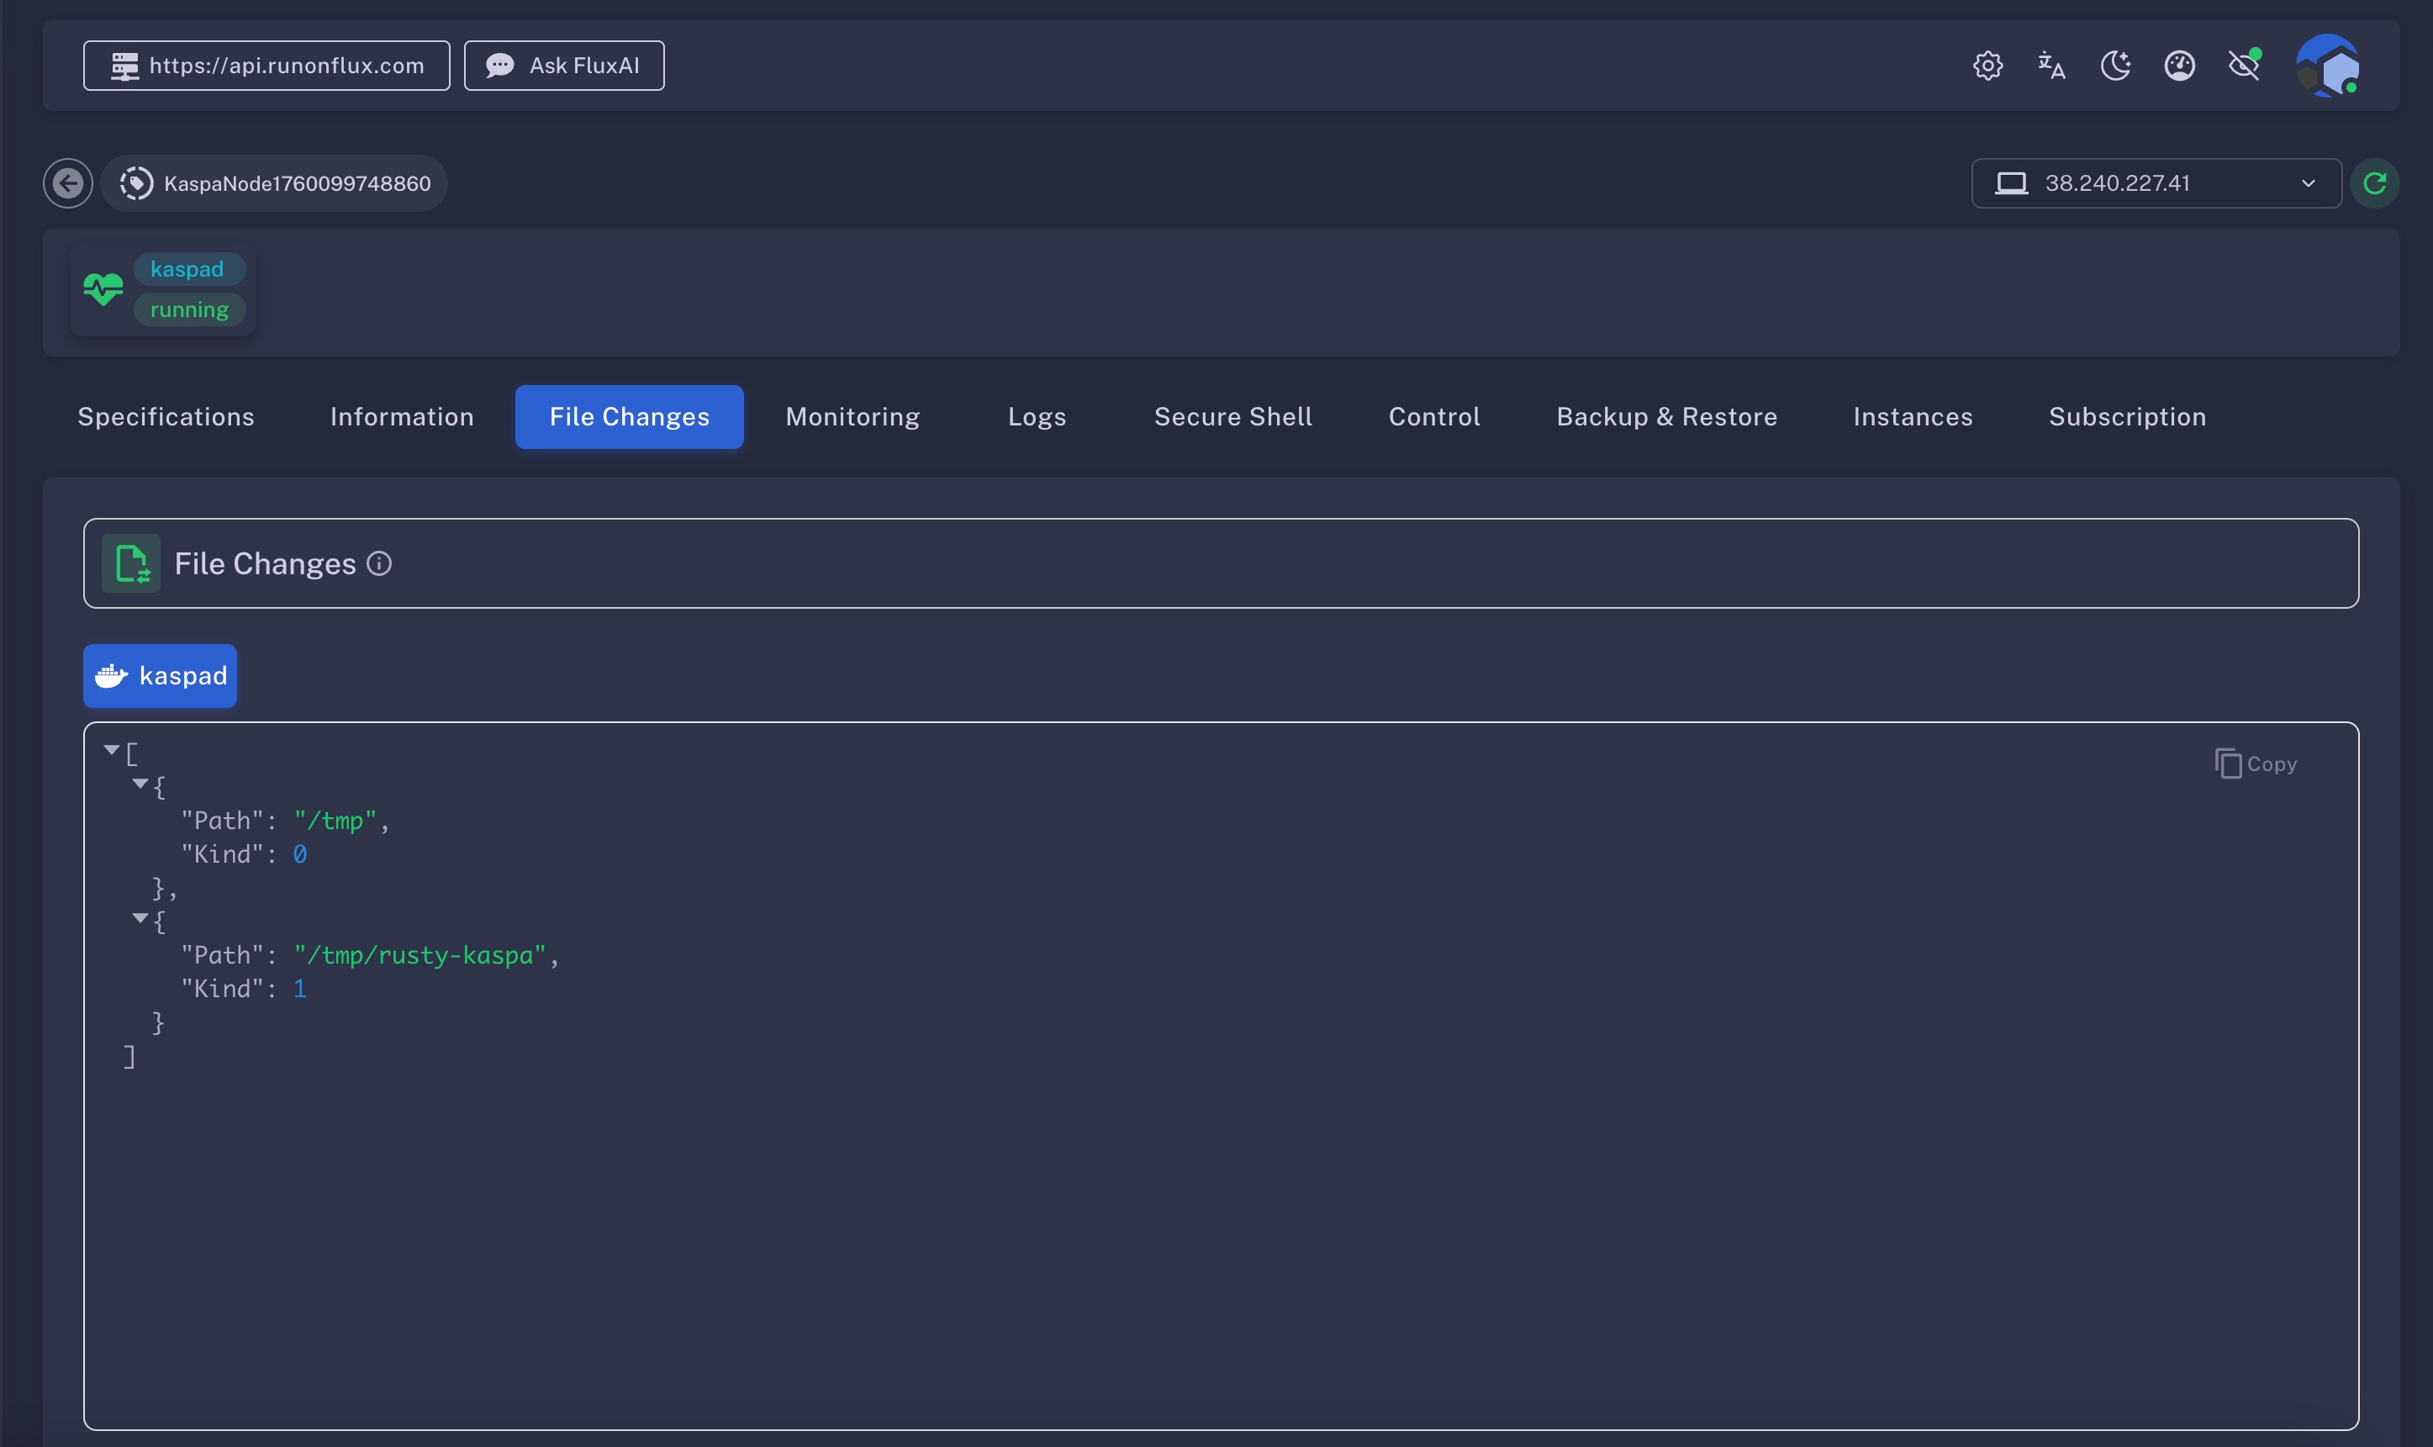
Task: Open the Secure Shell tab
Action: pos(1232,417)
